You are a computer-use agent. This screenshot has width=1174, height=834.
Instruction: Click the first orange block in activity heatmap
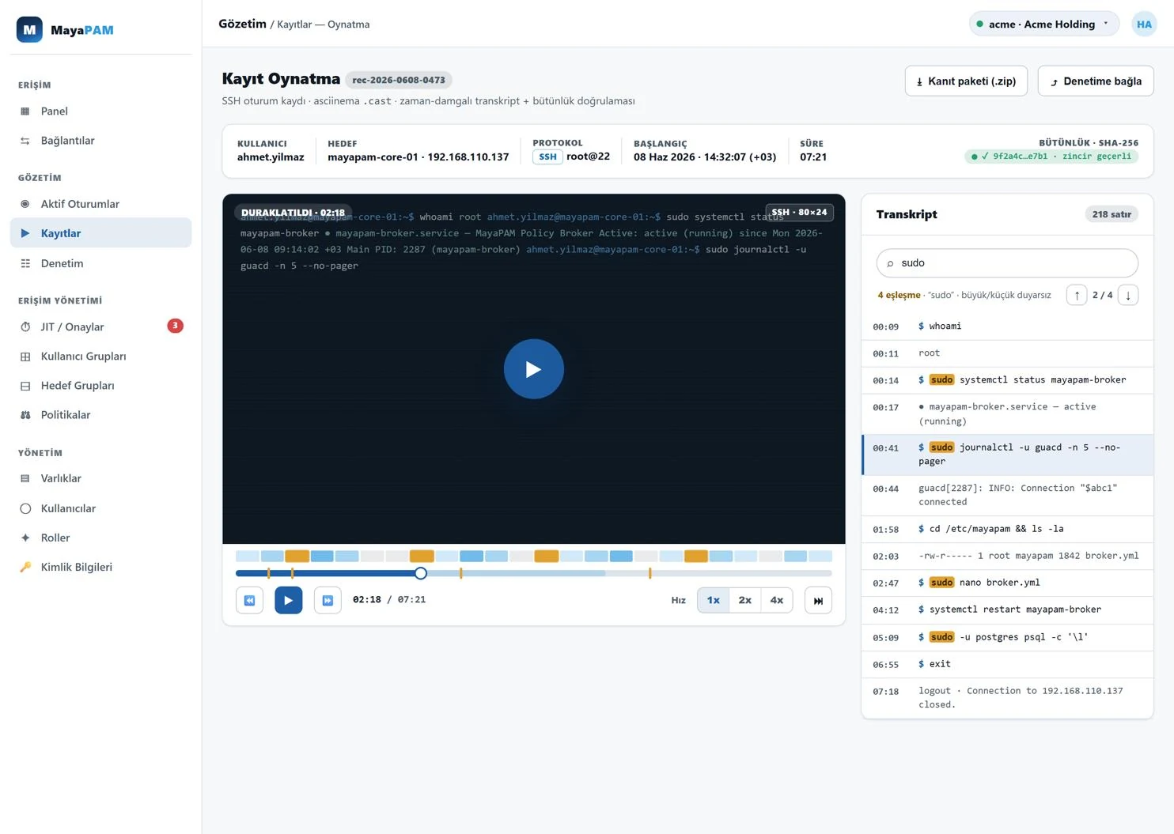[297, 557]
